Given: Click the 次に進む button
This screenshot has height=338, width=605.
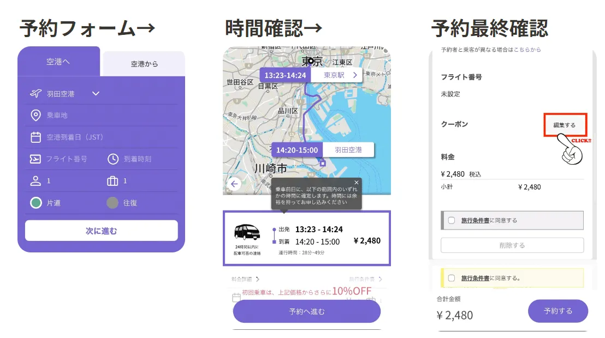Looking at the screenshot, I should pyautogui.click(x=102, y=231).
